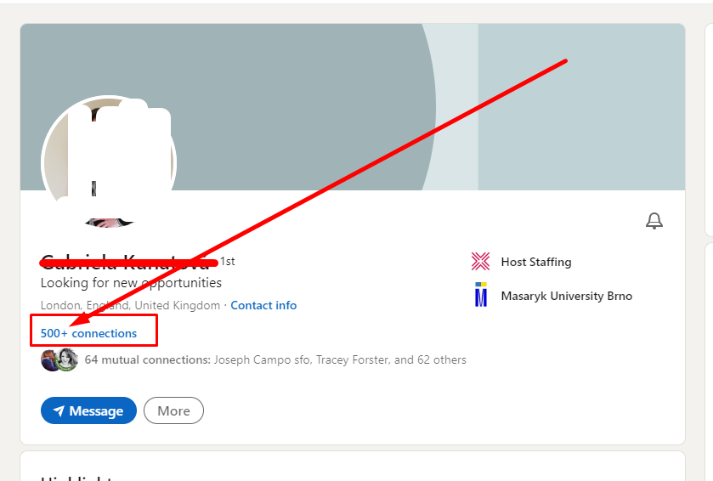The image size is (713, 481).
Task: Open the Contact info link
Action: pyautogui.click(x=263, y=305)
